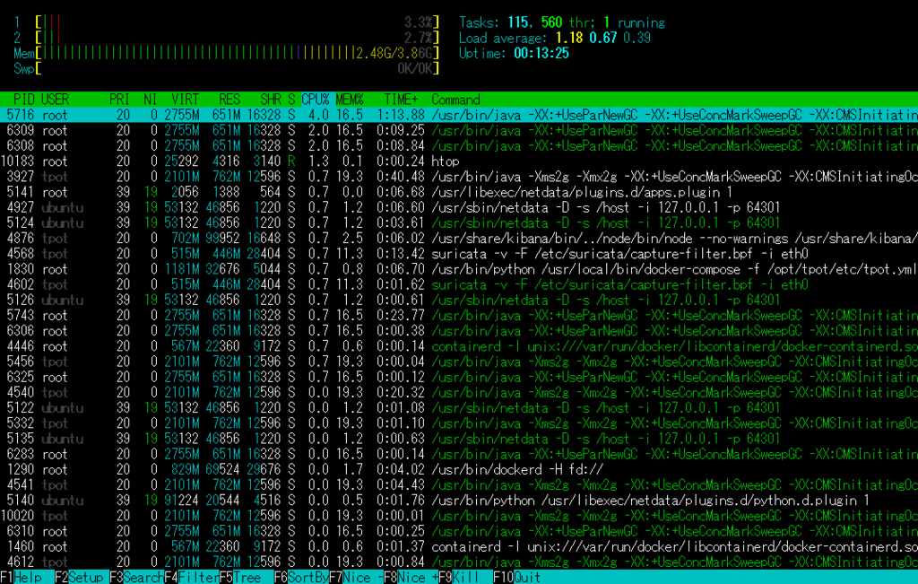Select the java thread PID 6306

pyautogui.click(x=459, y=331)
